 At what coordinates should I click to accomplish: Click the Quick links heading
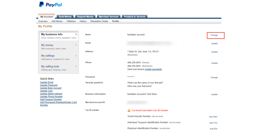tap(47, 79)
